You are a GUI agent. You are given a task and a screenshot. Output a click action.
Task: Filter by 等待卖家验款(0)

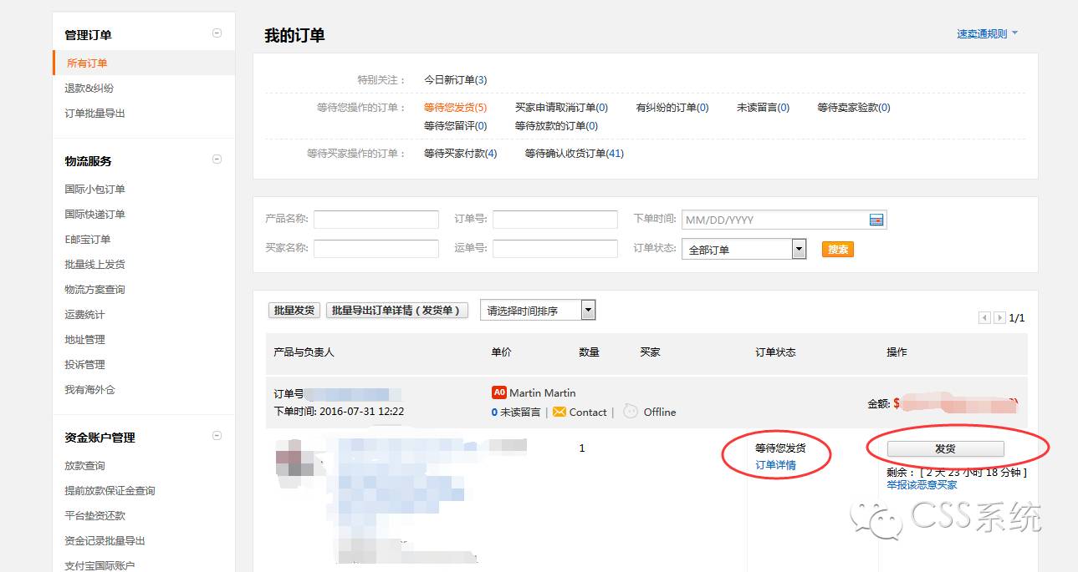tap(854, 108)
